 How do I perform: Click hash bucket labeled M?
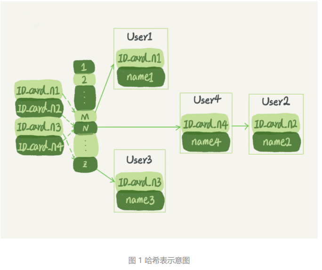tap(85, 116)
